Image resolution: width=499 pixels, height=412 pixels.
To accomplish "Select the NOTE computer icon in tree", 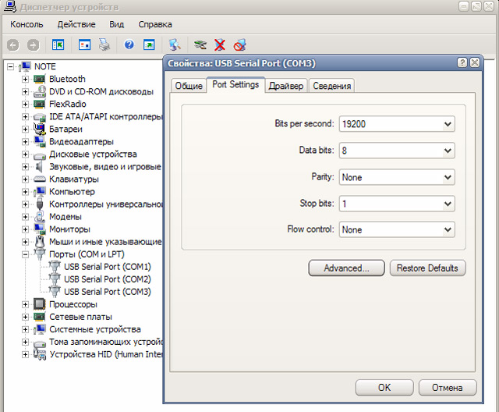I will pos(24,66).
